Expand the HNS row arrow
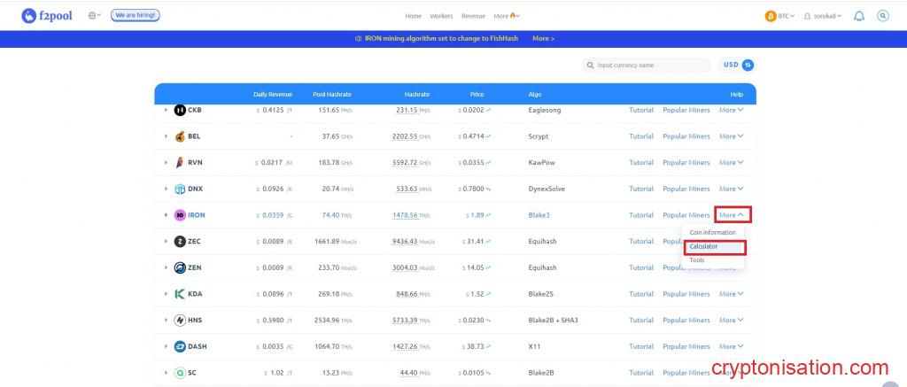 165,320
